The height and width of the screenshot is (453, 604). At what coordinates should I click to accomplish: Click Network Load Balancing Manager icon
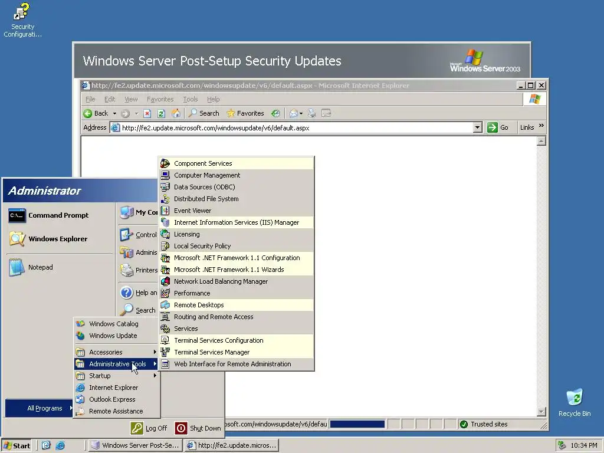pyautogui.click(x=165, y=281)
